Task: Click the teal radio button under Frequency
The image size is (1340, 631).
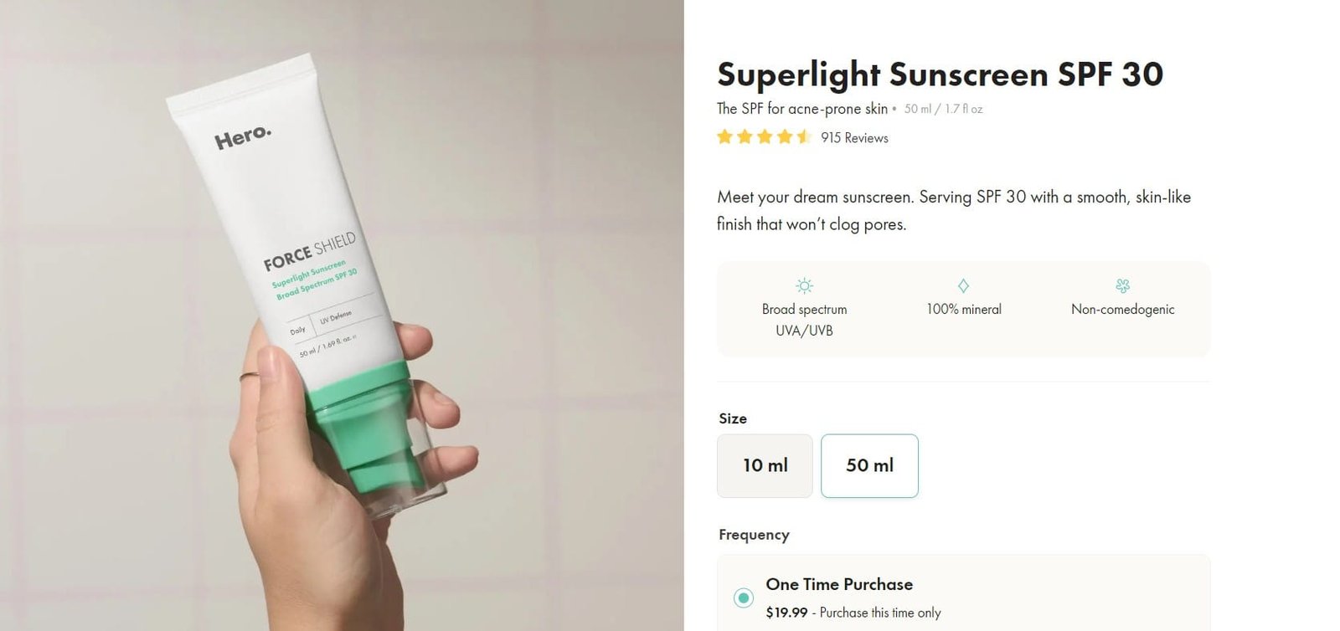Action: (742, 597)
